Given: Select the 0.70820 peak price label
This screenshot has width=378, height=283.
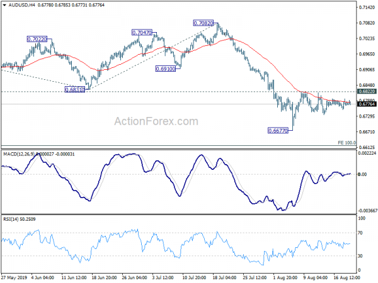Looking at the screenshot, I should click(203, 23).
